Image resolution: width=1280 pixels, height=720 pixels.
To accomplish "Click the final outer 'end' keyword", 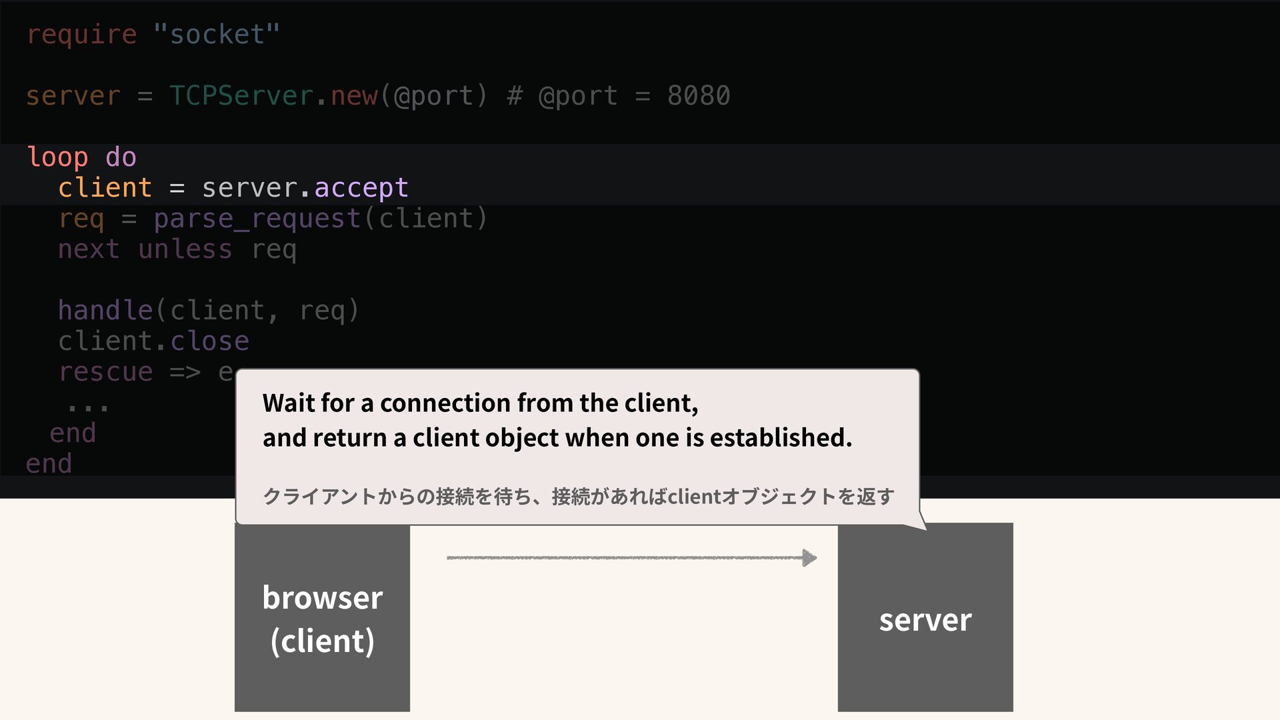I will 49,464.
